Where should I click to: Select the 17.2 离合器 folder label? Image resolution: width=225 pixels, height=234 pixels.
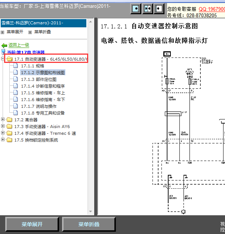point(26,120)
